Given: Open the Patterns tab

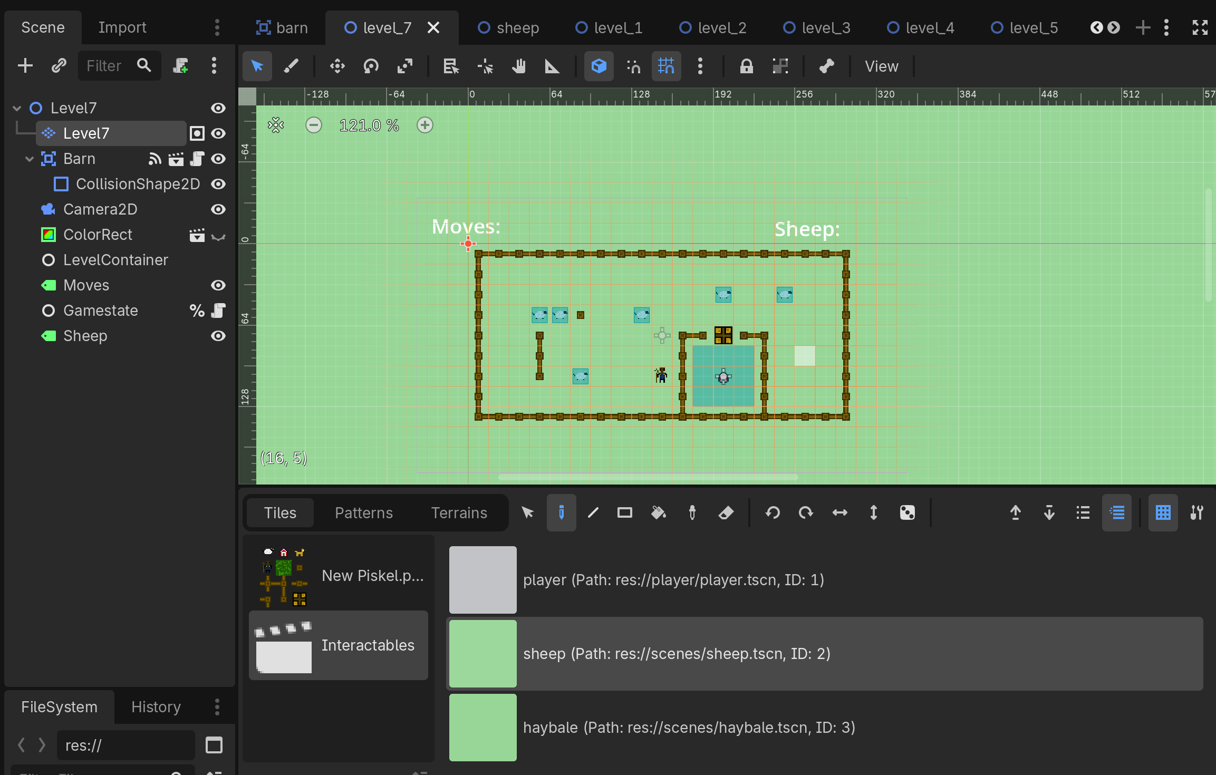Looking at the screenshot, I should tap(364, 513).
